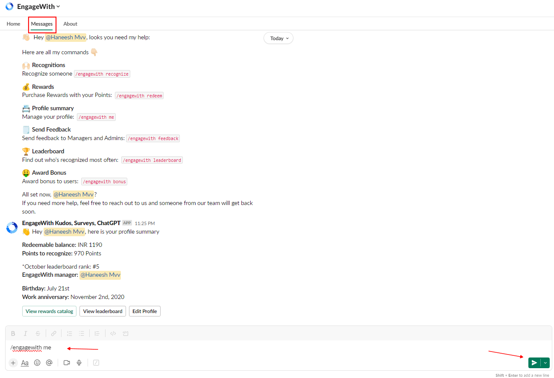Click the Award Bonus heading
This screenshot has width=554, height=378.
click(x=49, y=173)
